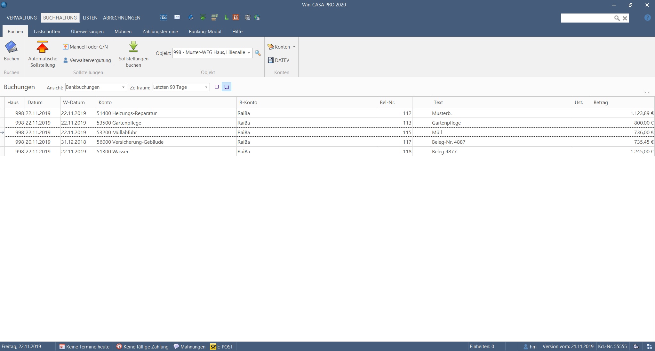
Task: Click the column options '...' button above the table
Action: 647,93
